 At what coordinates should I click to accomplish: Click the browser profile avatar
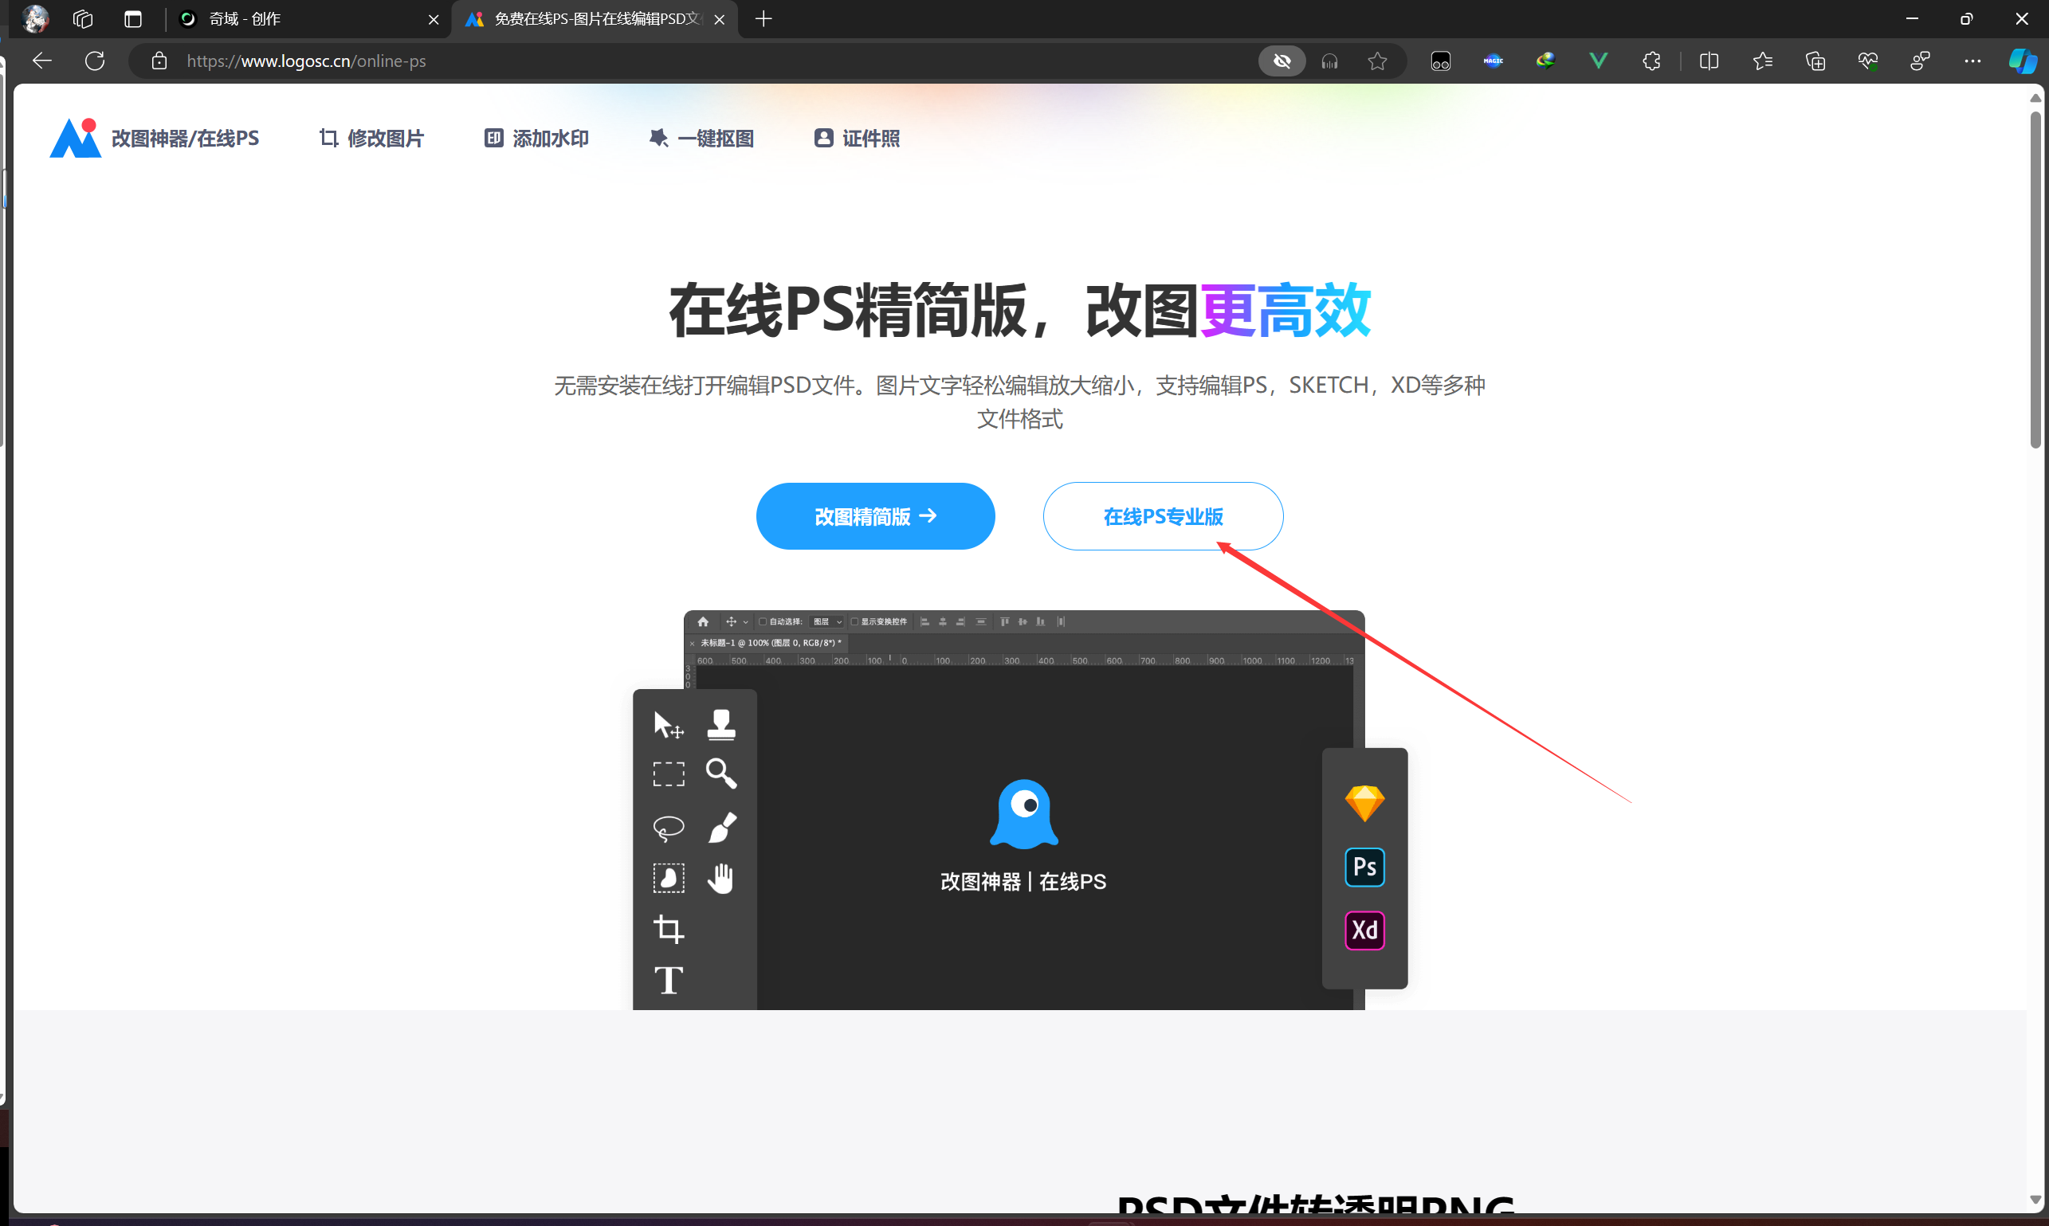35,19
